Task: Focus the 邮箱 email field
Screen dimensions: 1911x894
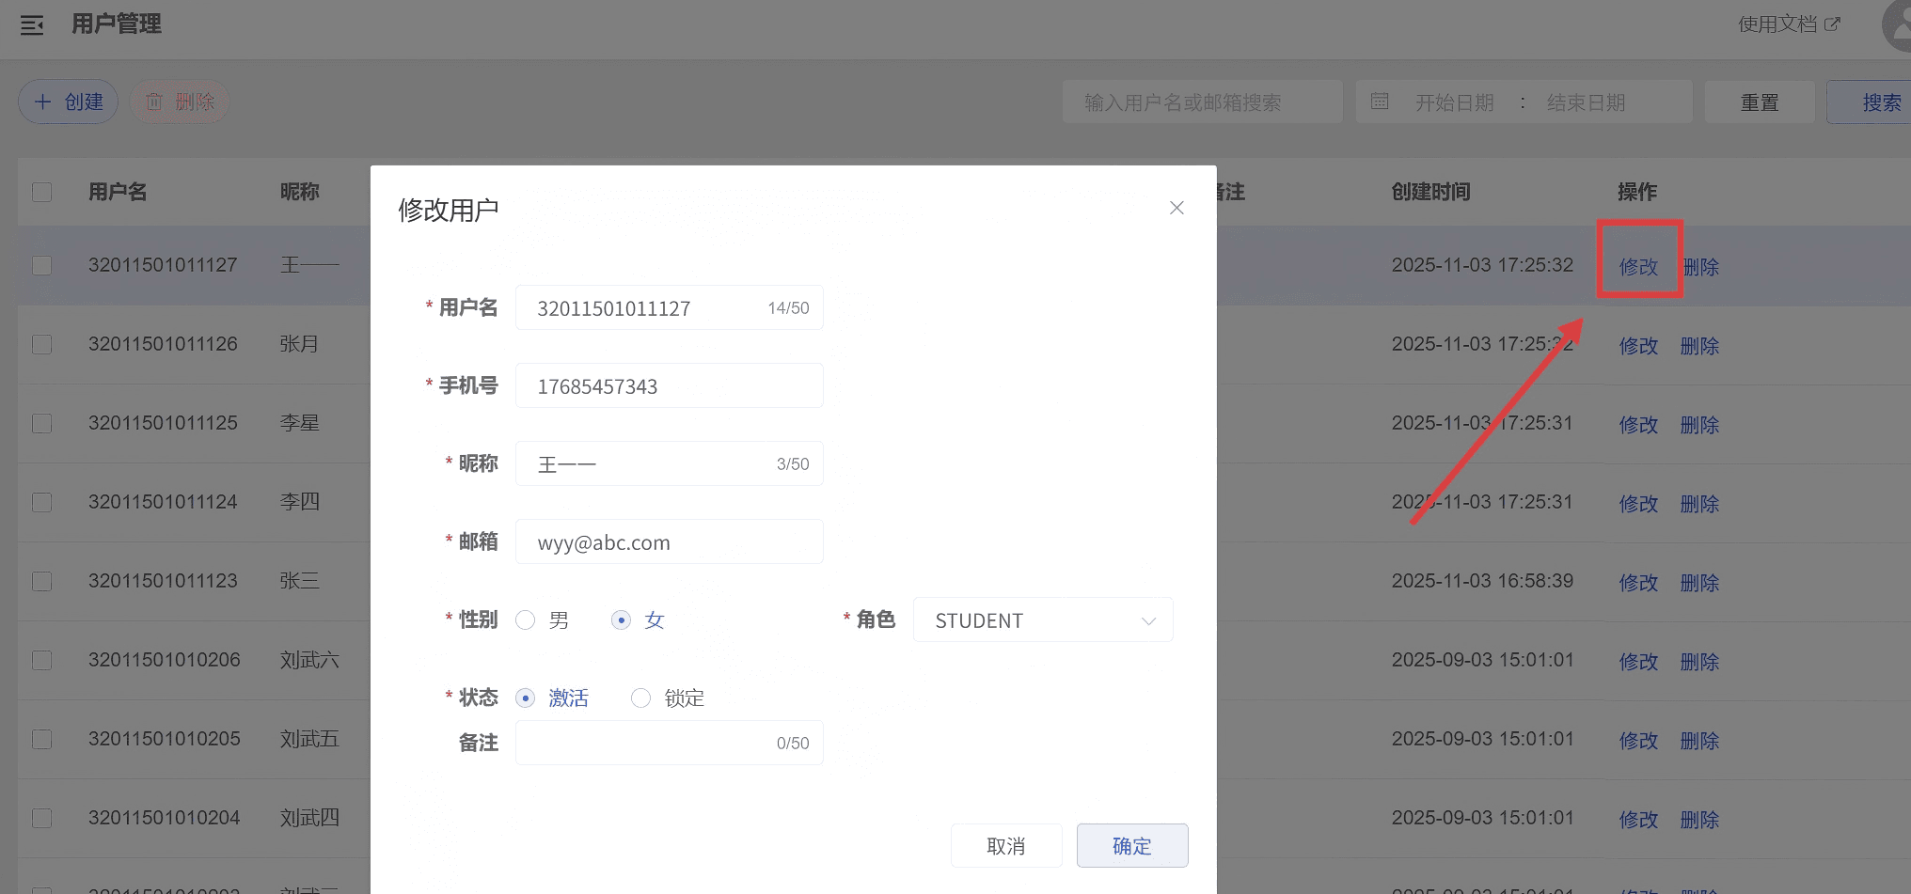Action: (669, 542)
